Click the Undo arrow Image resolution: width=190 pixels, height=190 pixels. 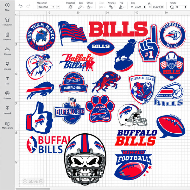click(x=21, y=6)
